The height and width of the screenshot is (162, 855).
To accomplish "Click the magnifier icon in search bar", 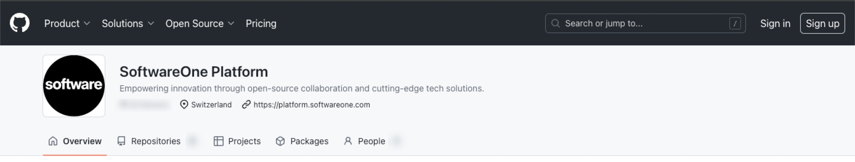I will 555,23.
